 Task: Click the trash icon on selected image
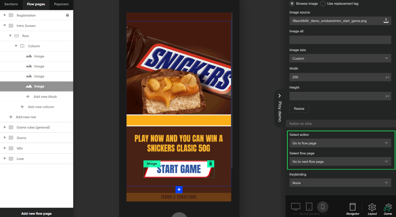click(x=211, y=164)
